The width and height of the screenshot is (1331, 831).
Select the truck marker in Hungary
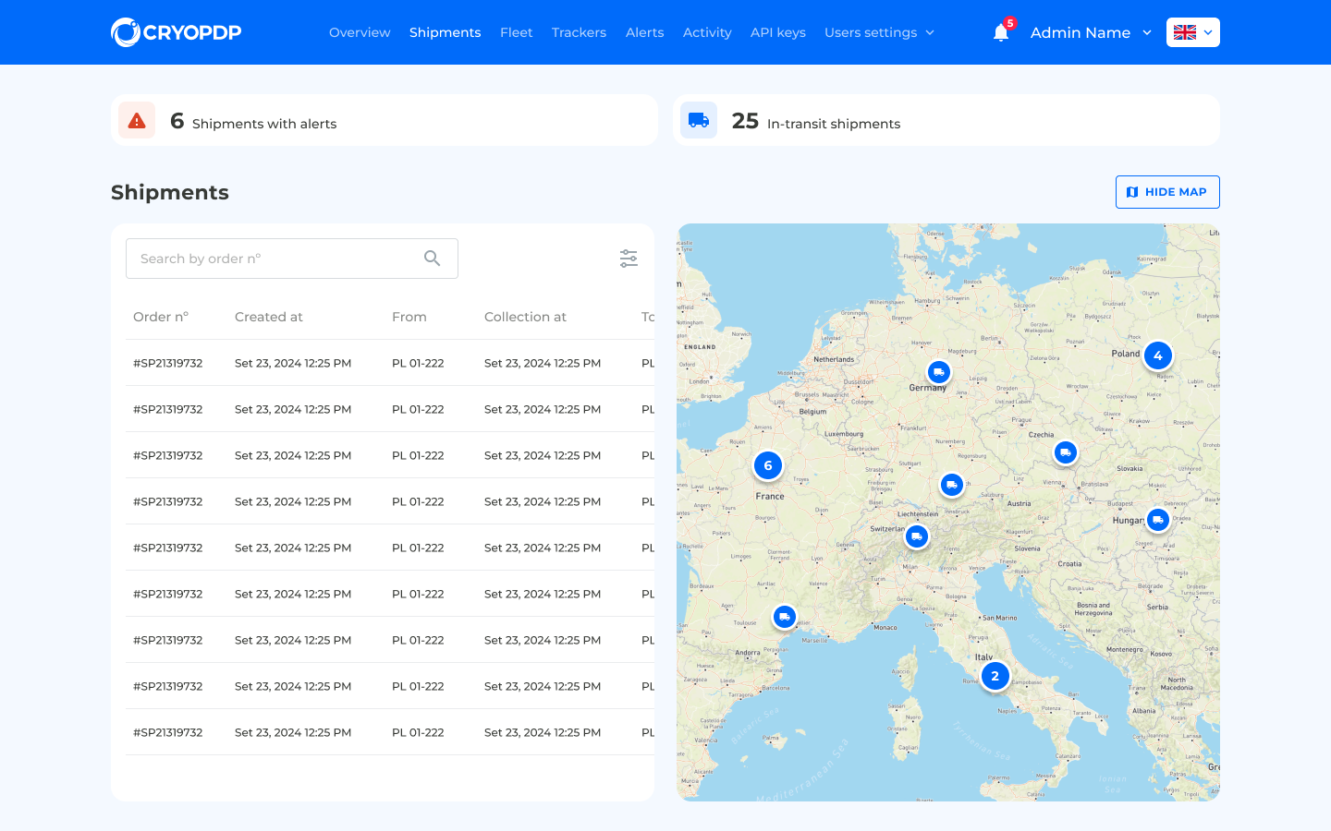tap(1158, 520)
